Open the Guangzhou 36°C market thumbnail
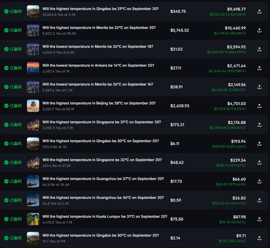 coord(33,200)
